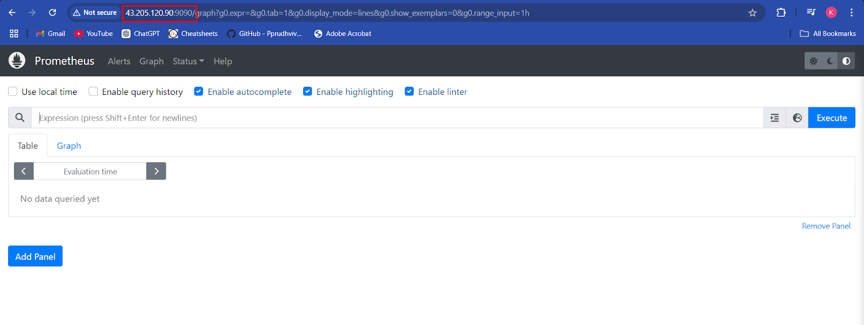Click the search magnifier icon
The width and height of the screenshot is (864, 325).
point(20,117)
